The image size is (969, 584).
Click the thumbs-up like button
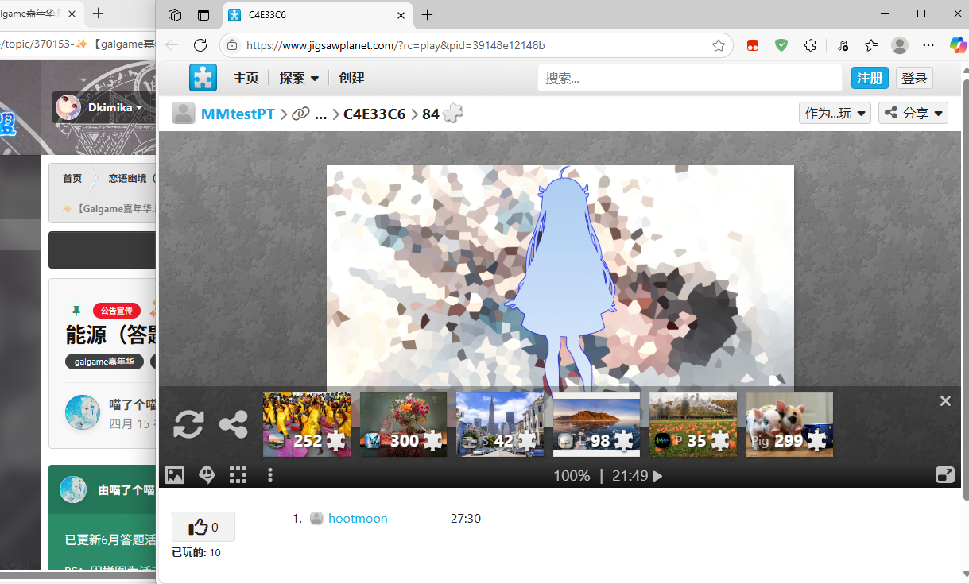point(203,527)
